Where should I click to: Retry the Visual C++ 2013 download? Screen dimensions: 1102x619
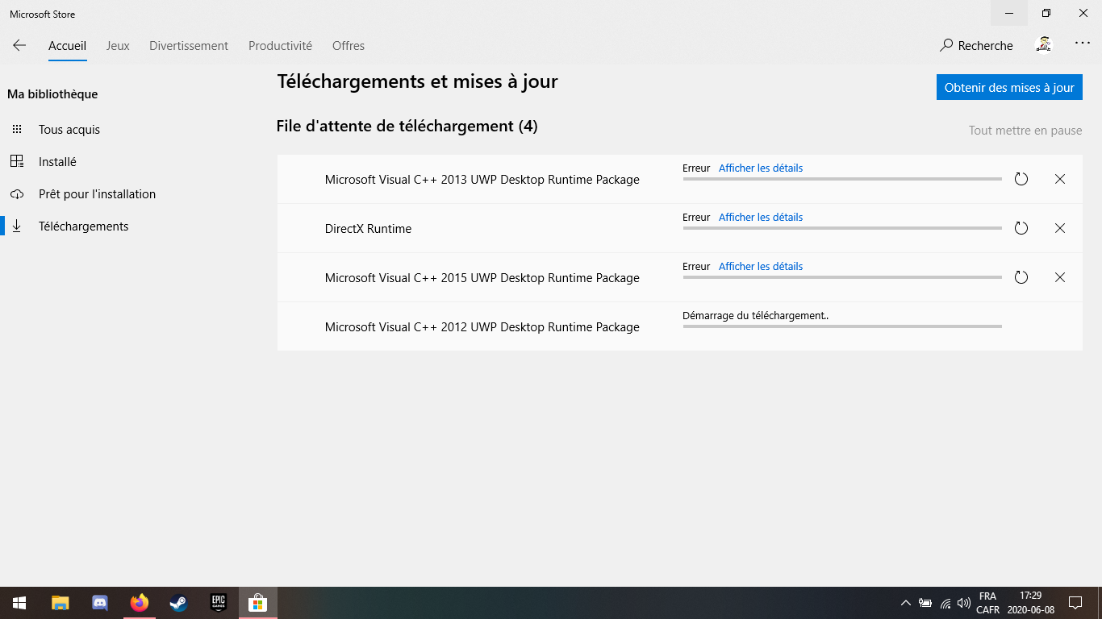tap(1021, 179)
